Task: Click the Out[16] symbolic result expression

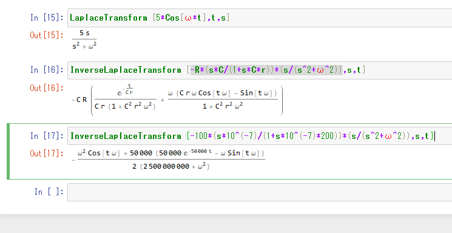Action: coord(177,100)
